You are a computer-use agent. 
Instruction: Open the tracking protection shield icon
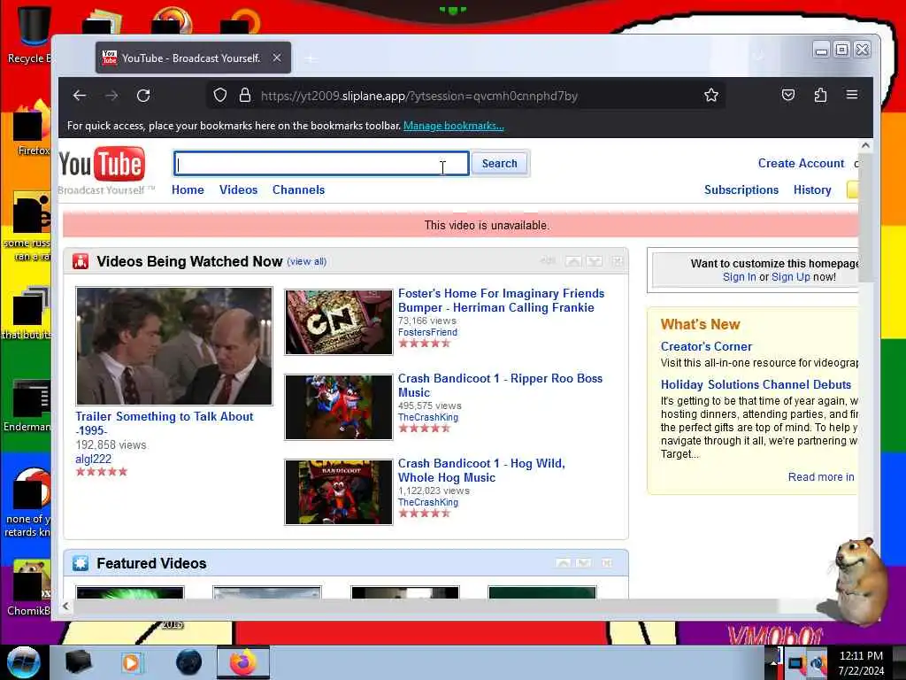pos(220,95)
